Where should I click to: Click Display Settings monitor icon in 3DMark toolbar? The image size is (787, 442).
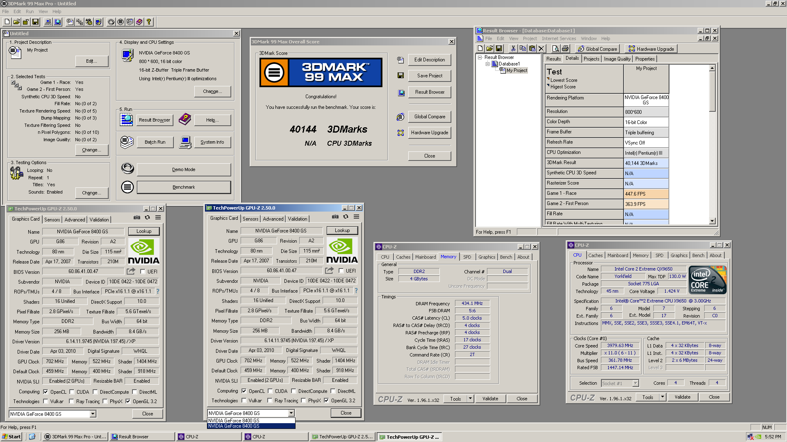pyautogui.click(x=98, y=22)
